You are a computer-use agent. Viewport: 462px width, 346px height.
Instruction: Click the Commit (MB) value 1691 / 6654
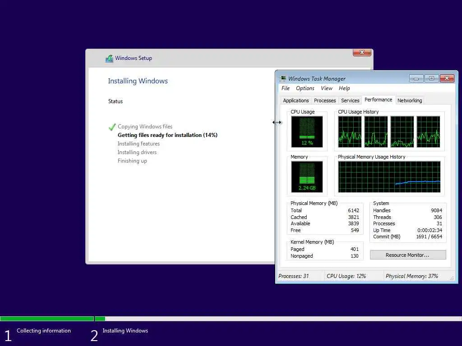coord(429,237)
